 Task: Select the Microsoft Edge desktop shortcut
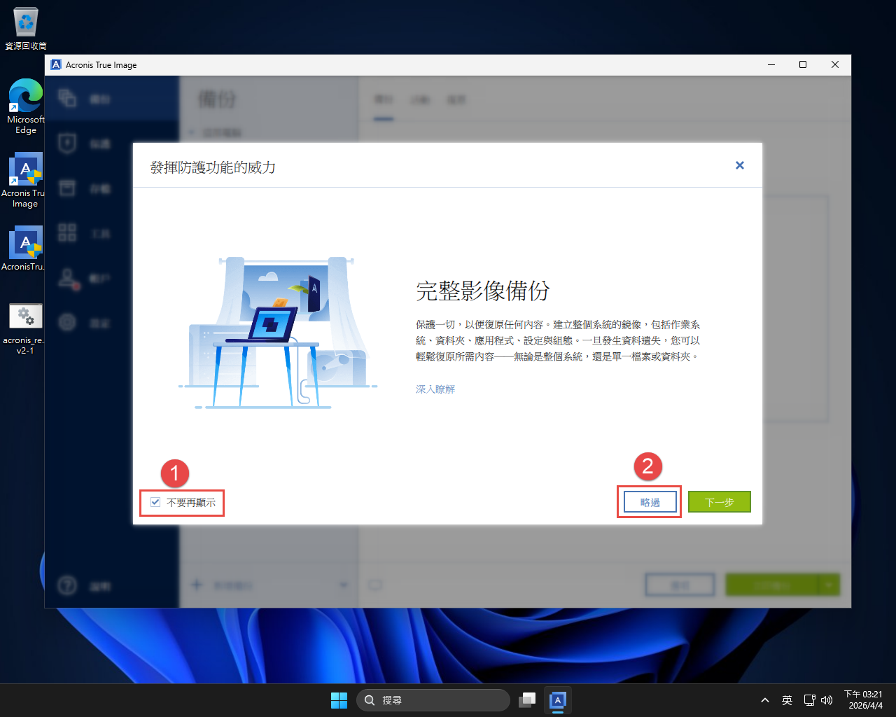tap(26, 106)
